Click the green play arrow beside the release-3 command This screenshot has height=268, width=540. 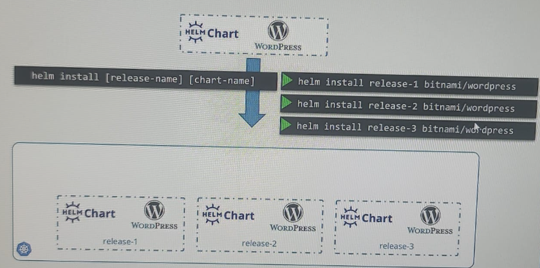[286, 124]
